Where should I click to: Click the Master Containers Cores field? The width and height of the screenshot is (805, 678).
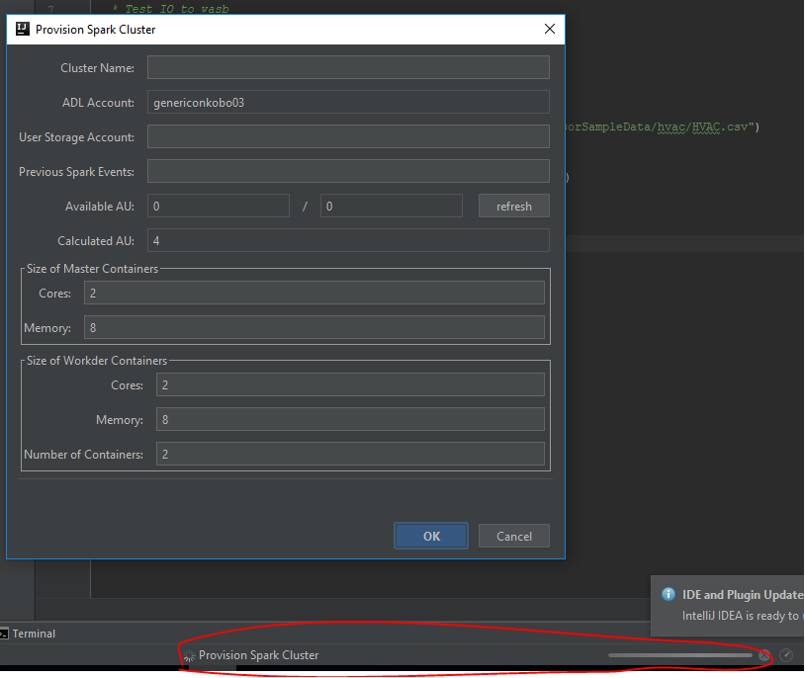314,293
